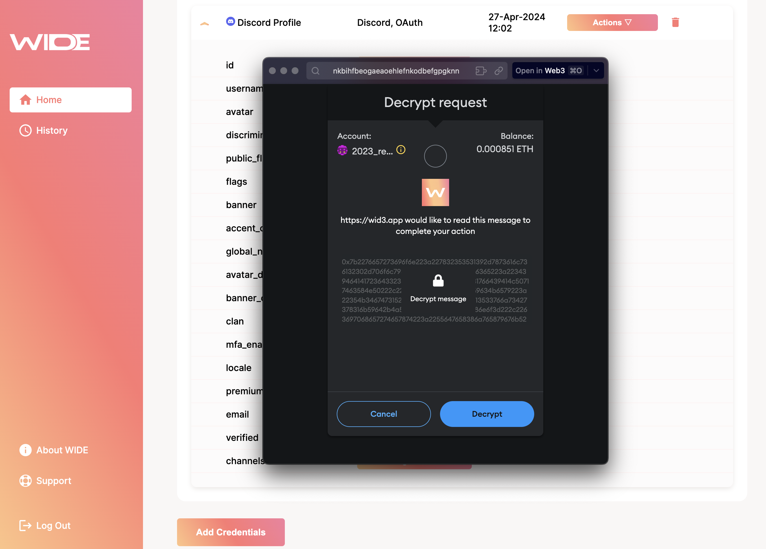This screenshot has width=766, height=549.
Task: Click the lock icon to decrypt message
Action: (438, 281)
